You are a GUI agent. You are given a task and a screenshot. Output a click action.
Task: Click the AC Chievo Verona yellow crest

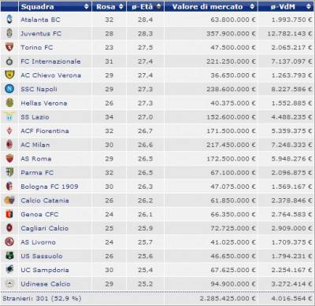pos(9,75)
